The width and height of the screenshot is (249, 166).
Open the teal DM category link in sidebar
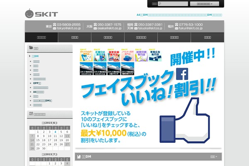coord(35,56)
